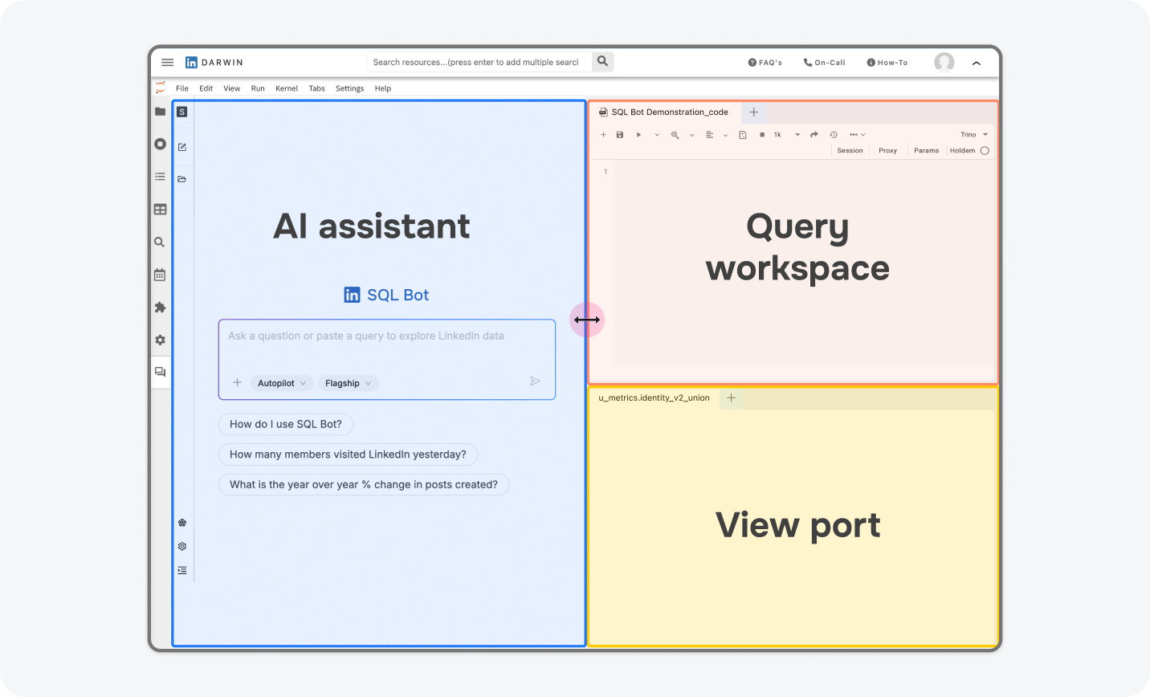
Task: Expand the more options ellipsis dropdown
Action: coord(858,135)
